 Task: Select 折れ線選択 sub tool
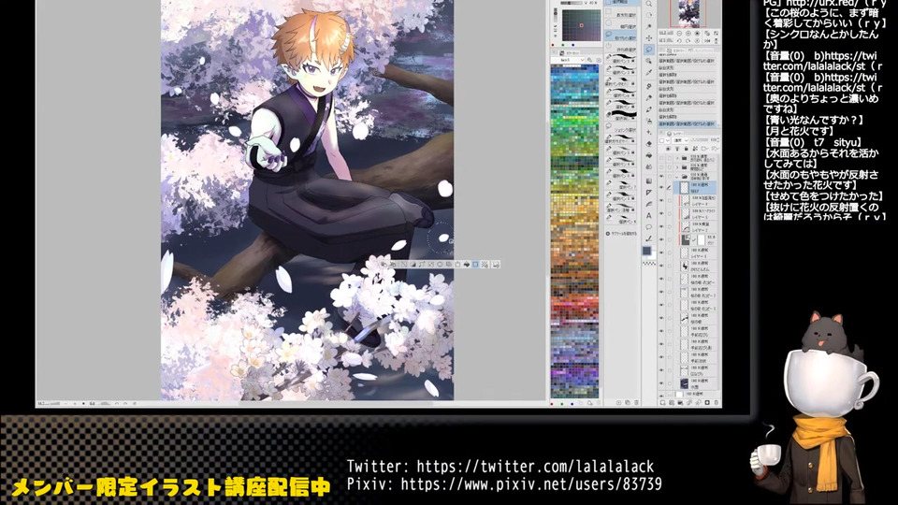621,47
